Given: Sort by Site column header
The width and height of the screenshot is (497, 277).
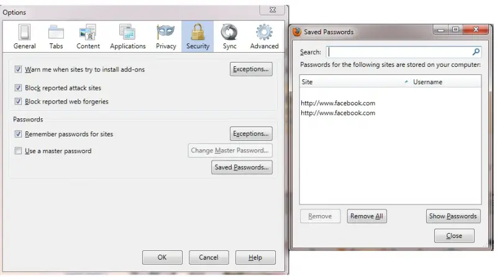Looking at the screenshot, I should (x=355, y=82).
